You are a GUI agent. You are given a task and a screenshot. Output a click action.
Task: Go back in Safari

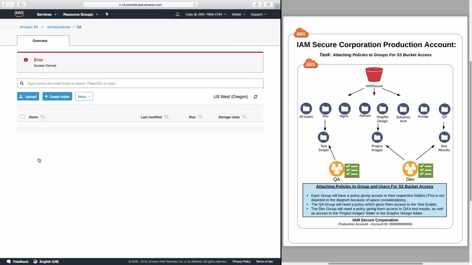[x=5, y=4]
